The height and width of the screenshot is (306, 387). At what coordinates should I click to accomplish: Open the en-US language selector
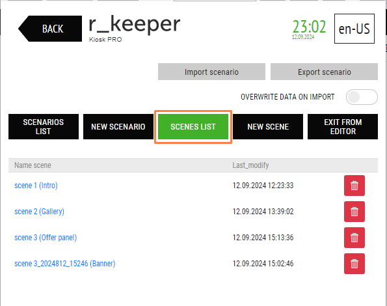click(354, 29)
